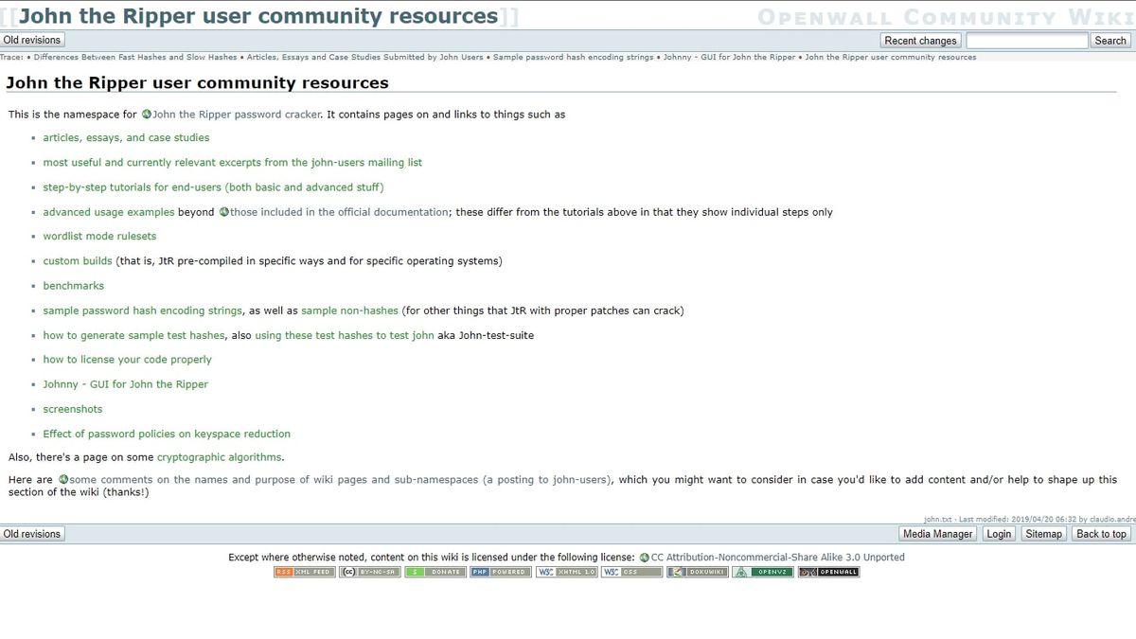
Task: Click the top Old revisions button
Action: (32, 40)
